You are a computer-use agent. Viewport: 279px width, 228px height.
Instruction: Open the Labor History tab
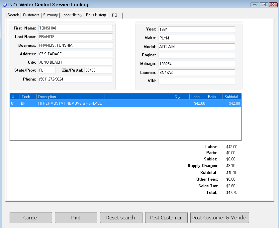(72, 15)
